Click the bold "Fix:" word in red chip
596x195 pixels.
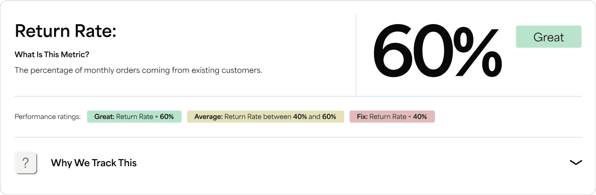(362, 117)
